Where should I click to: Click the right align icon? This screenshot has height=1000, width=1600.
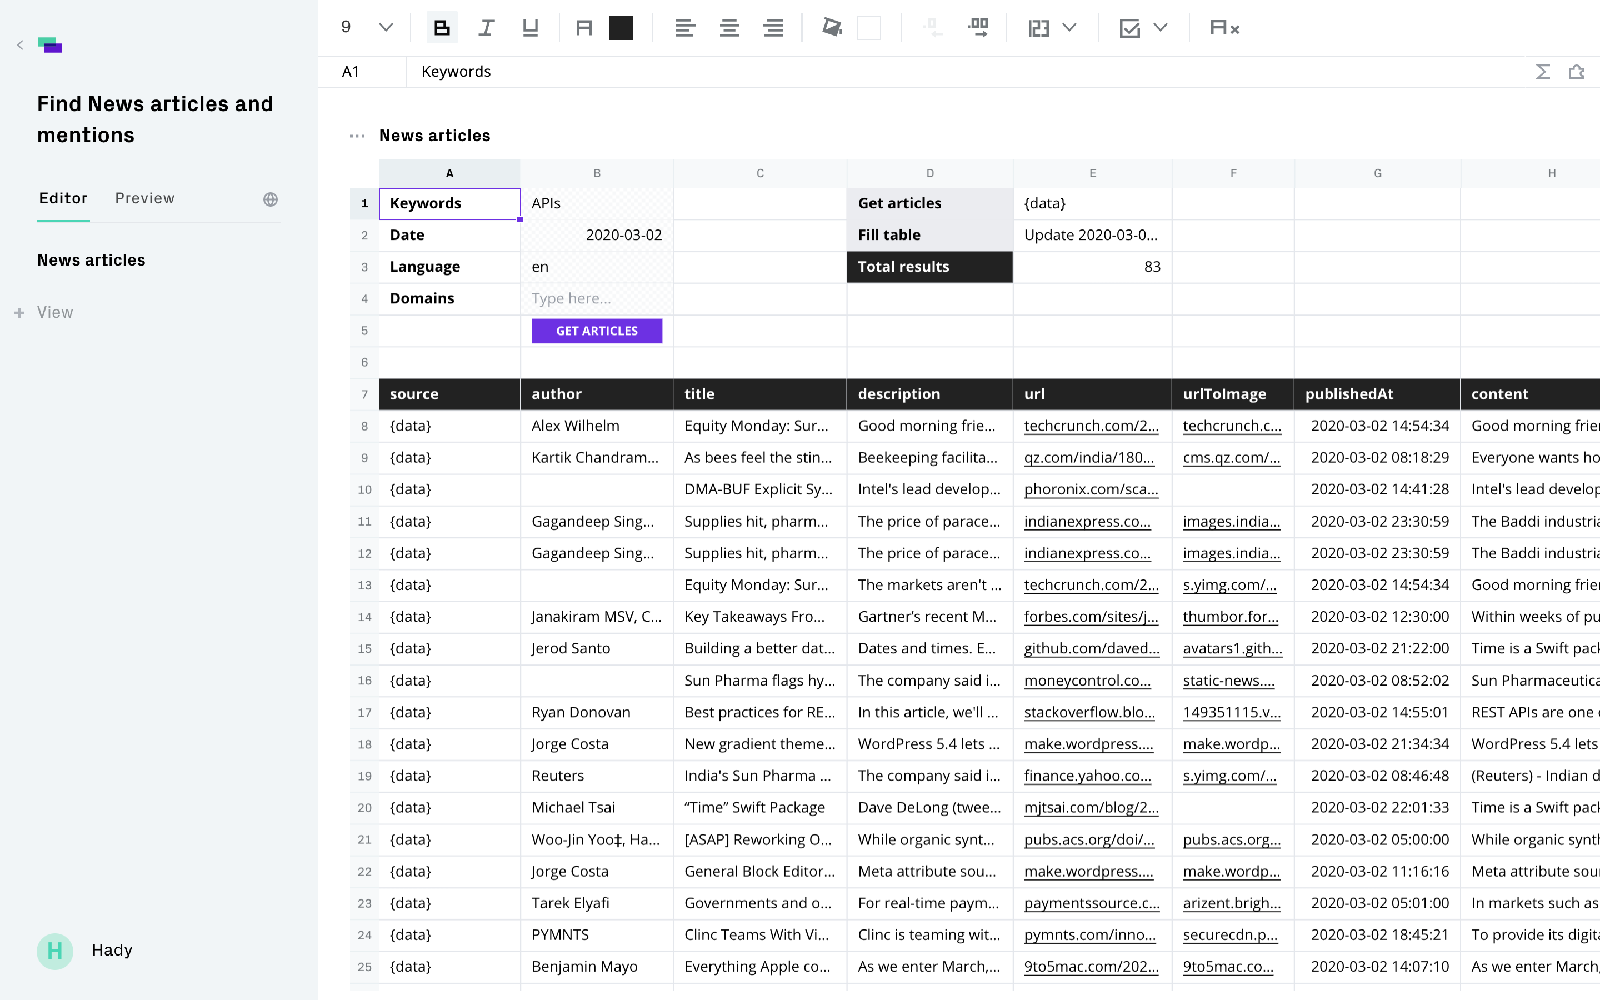pyautogui.click(x=773, y=28)
